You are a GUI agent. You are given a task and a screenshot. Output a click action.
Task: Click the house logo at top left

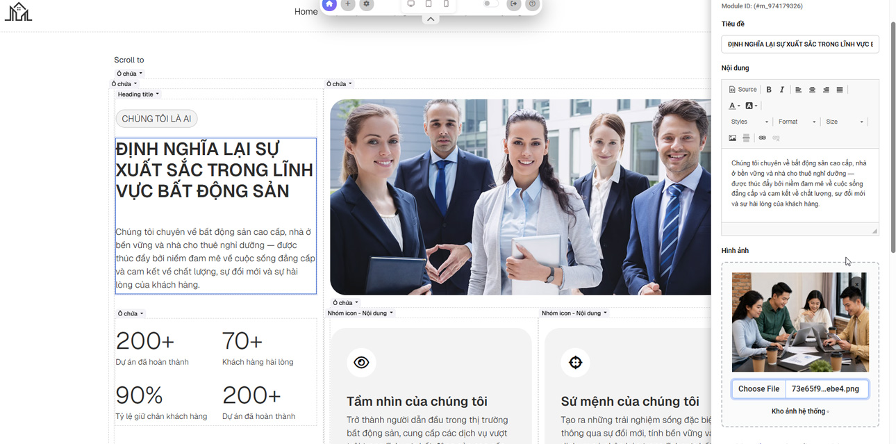click(18, 11)
